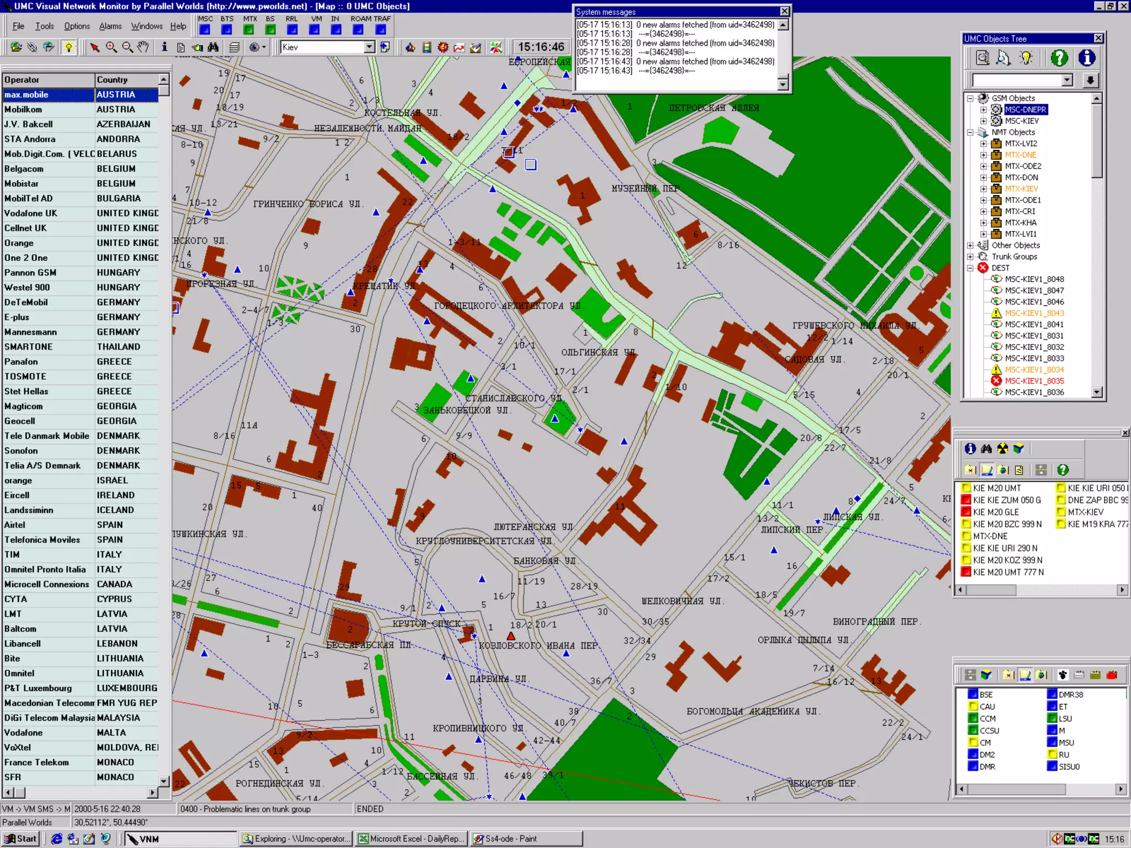1131x848 pixels.
Task: Select Vodafone UK operator row
Action: (31, 214)
